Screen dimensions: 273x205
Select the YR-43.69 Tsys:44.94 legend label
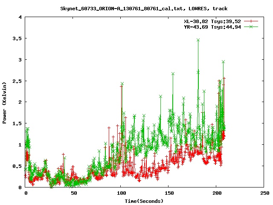212,27
